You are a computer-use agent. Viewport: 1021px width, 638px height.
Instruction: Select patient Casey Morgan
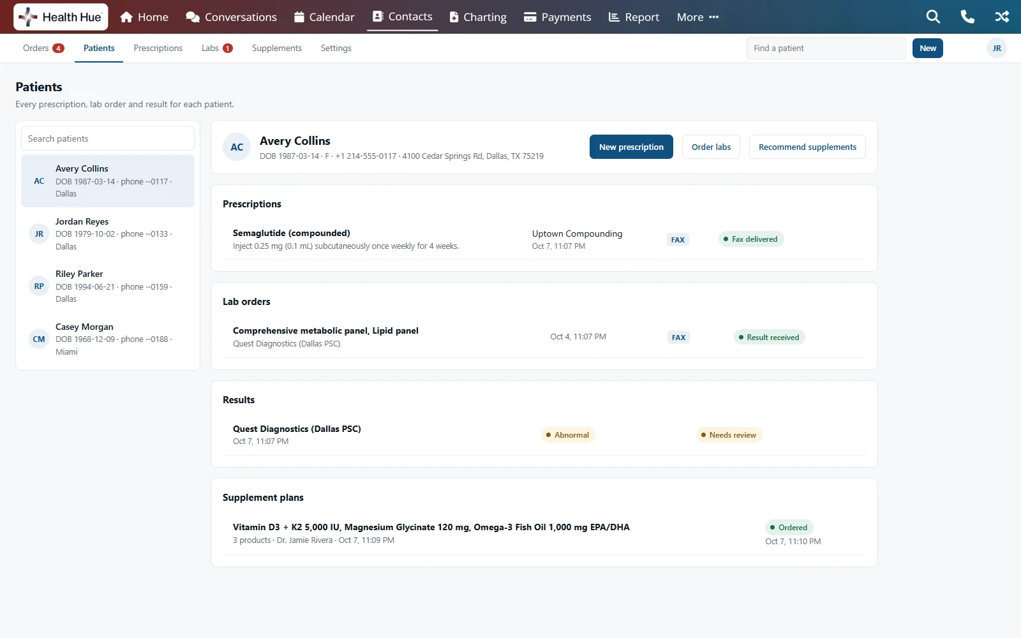tap(108, 339)
